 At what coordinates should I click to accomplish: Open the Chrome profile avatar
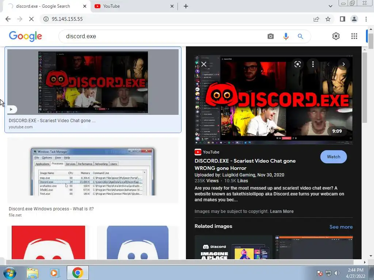click(354, 19)
